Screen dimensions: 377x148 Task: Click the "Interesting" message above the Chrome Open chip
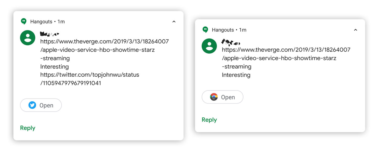[x=236, y=75]
